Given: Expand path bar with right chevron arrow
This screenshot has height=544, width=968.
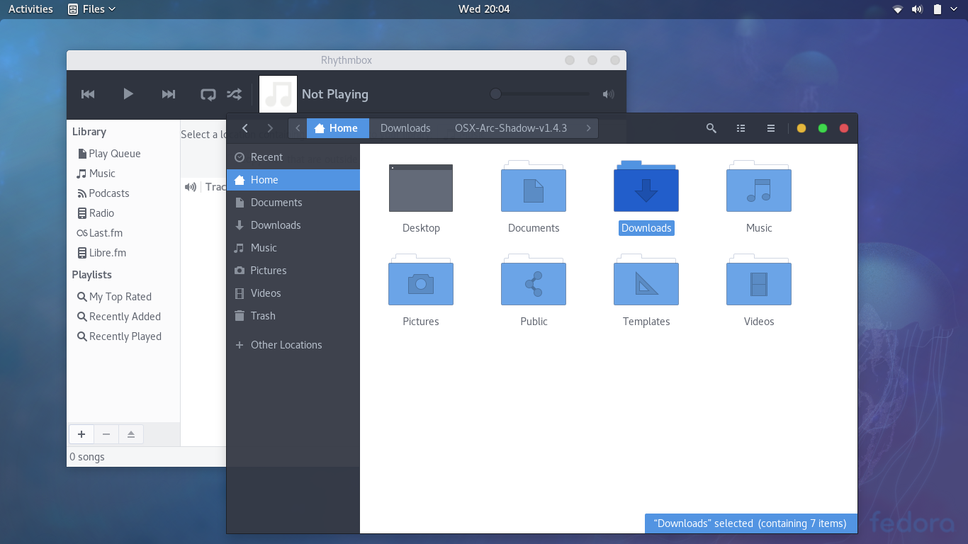Looking at the screenshot, I should point(588,128).
